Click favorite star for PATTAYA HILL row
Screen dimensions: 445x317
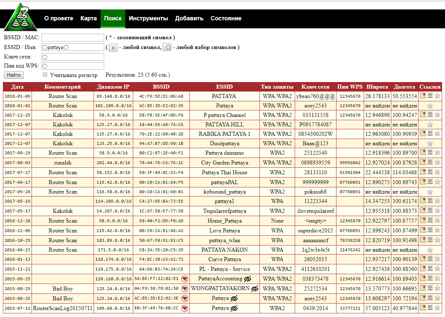430,125
